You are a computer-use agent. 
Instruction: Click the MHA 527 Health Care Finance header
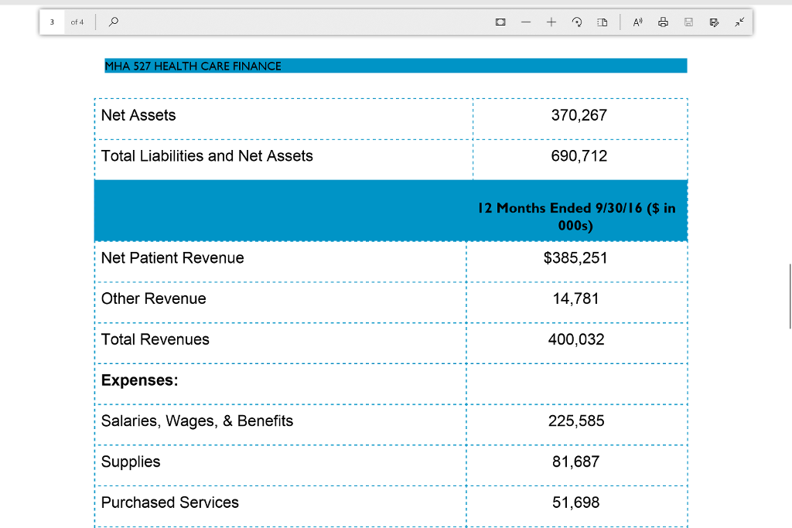[193, 66]
